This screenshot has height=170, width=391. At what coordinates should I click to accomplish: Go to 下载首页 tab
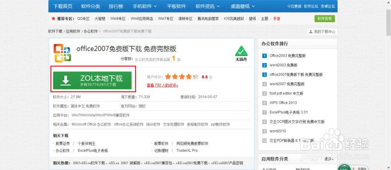63,6
